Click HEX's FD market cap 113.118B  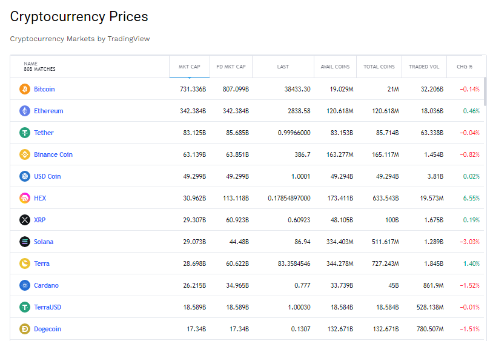[x=236, y=198]
